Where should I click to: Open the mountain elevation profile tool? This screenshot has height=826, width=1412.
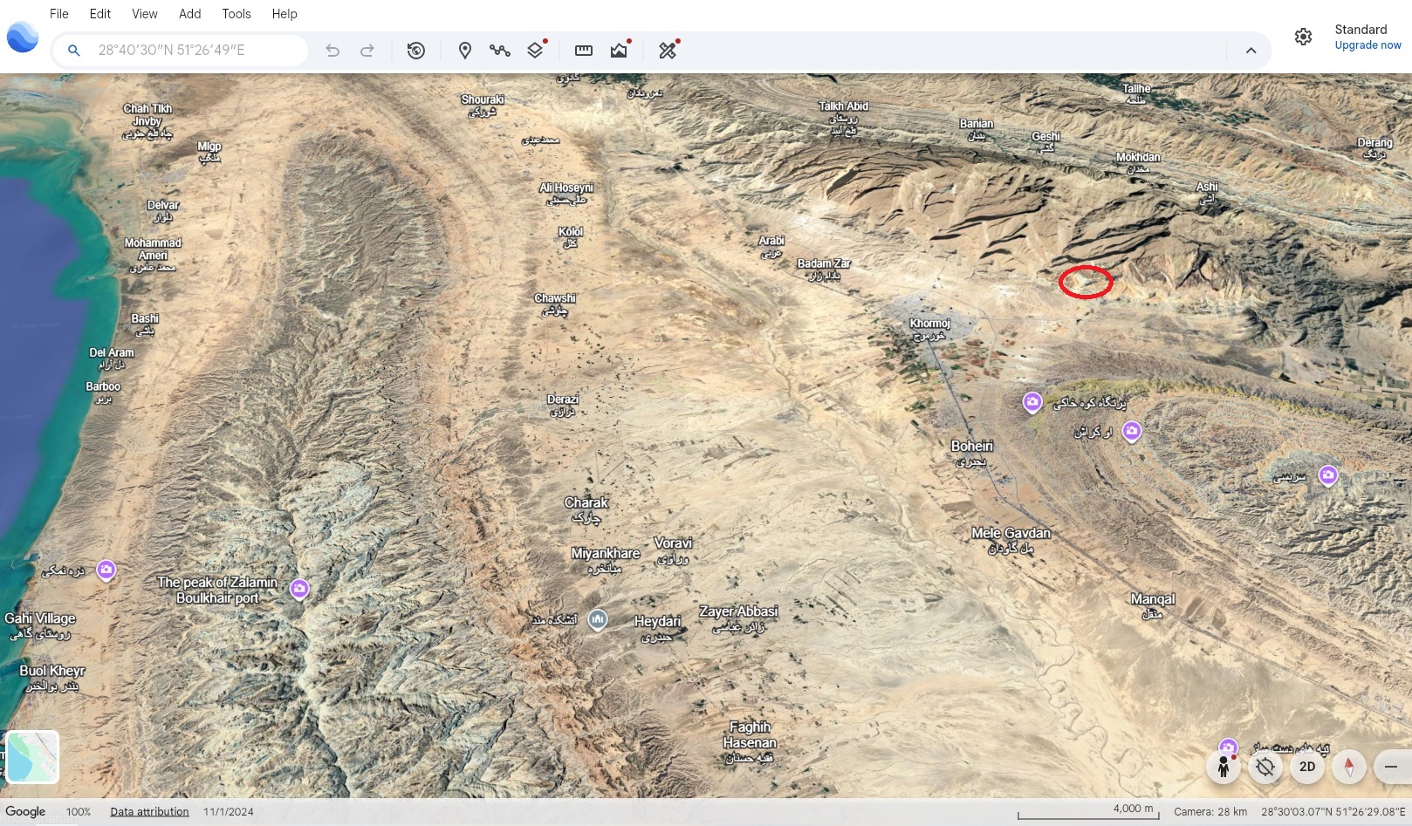point(620,51)
